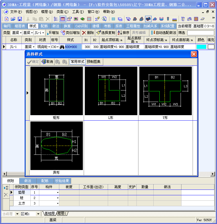Open 桩 row 构件 dropdown
Viewport: 217px width, 224px height.
[58, 198]
